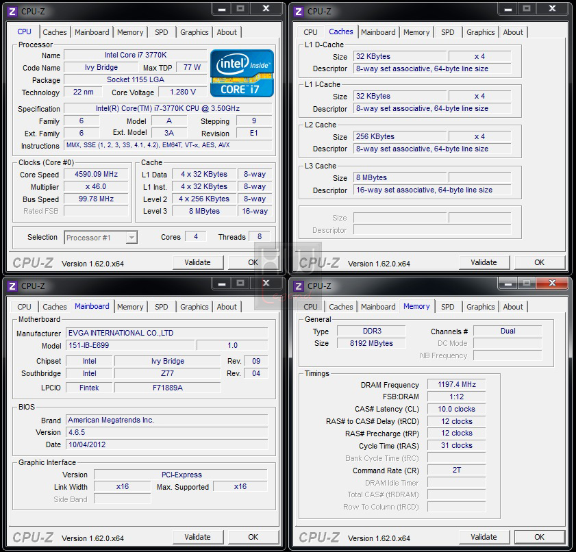Select Graphics tab in the Mainboard window

tap(195, 307)
